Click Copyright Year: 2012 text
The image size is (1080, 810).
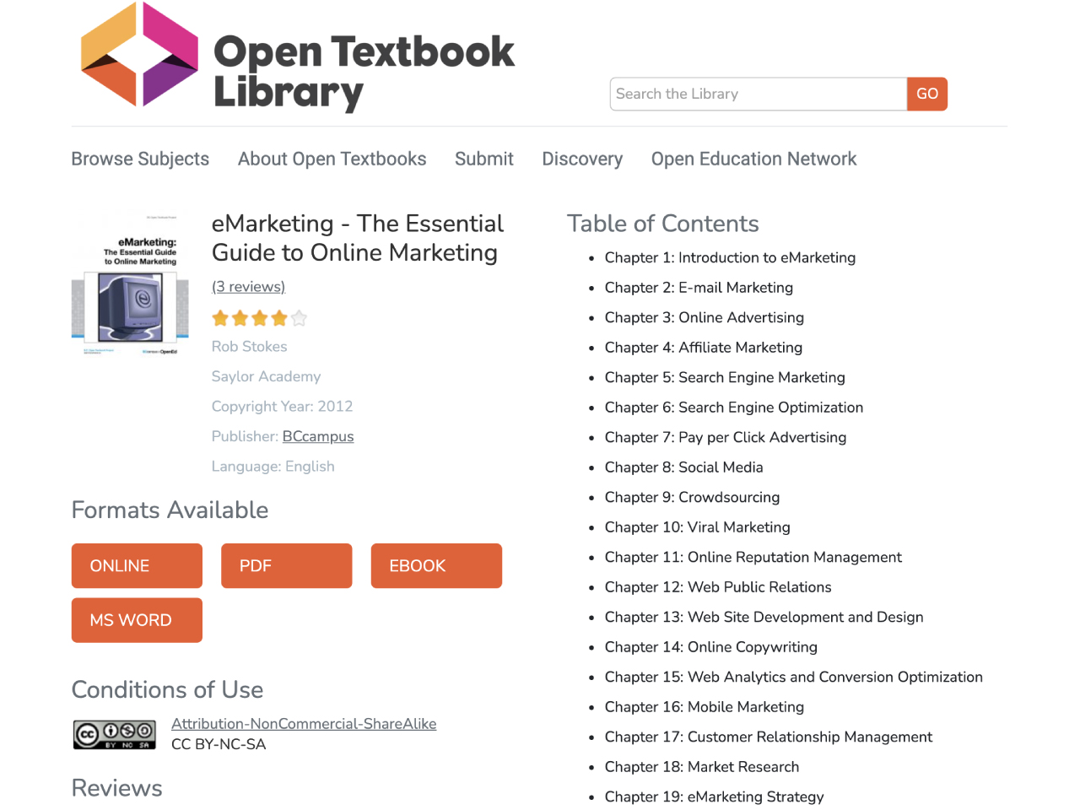tap(282, 407)
